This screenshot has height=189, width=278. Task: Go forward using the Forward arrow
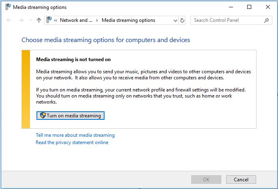(x=21, y=20)
